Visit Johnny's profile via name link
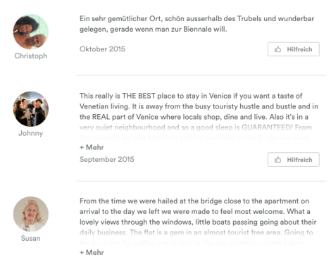331x257 pixels. 31,133
